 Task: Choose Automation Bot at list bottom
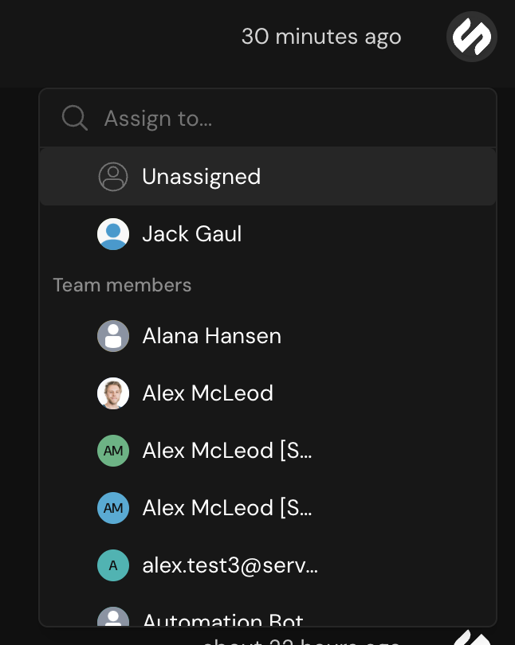tap(222, 620)
